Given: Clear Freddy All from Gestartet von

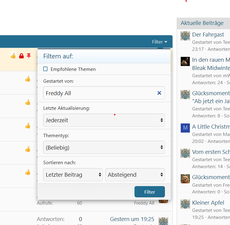Looking at the screenshot, I should (159, 93).
